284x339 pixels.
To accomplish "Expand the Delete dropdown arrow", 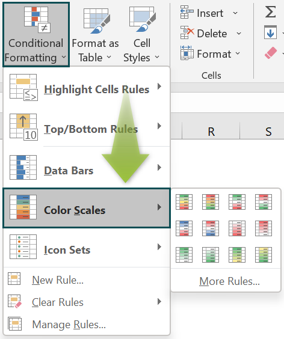I will [x=239, y=34].
